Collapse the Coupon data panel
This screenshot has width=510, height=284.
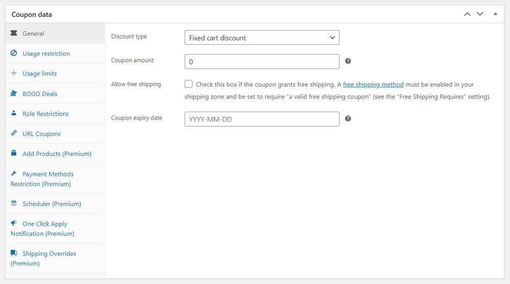495,14
